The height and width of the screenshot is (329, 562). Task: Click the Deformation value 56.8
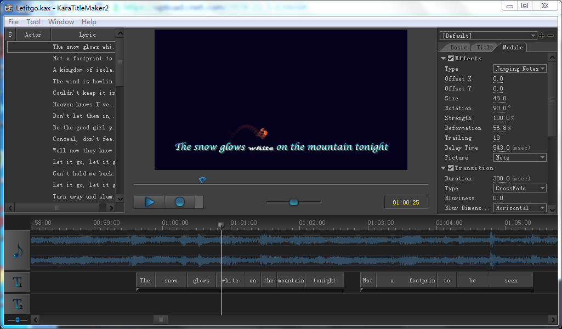coord(499,128)
